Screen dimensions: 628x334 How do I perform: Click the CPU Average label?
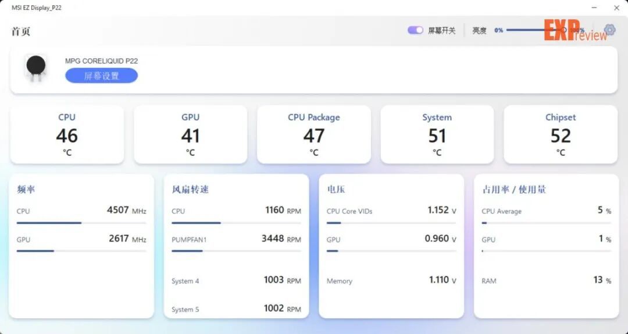point(501,211)
